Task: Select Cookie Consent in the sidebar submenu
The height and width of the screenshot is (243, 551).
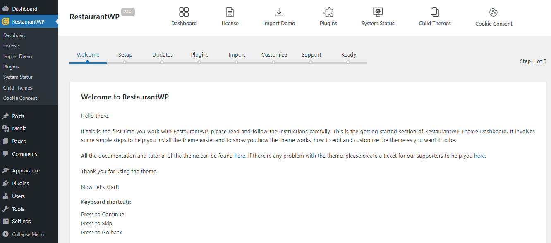Action: pyautogui.click(x=20, y=98)
